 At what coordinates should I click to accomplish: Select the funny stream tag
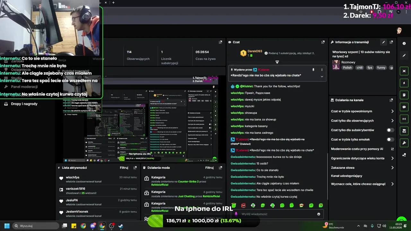[381, 68]
